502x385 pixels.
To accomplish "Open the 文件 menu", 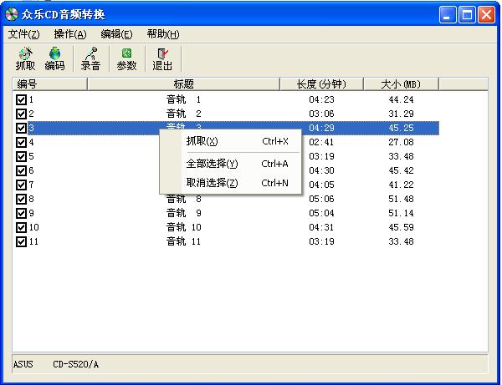I will click(23, 34).
